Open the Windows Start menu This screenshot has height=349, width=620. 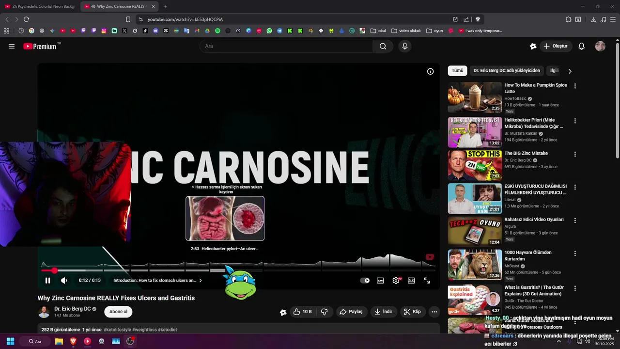[10, 341]
